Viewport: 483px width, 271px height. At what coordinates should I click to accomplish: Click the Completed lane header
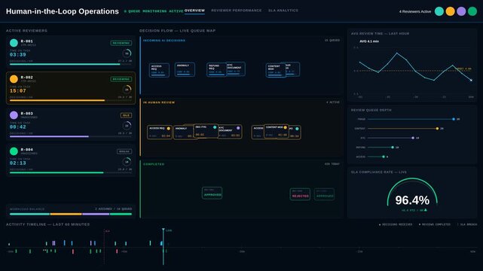tap(154, 164)
